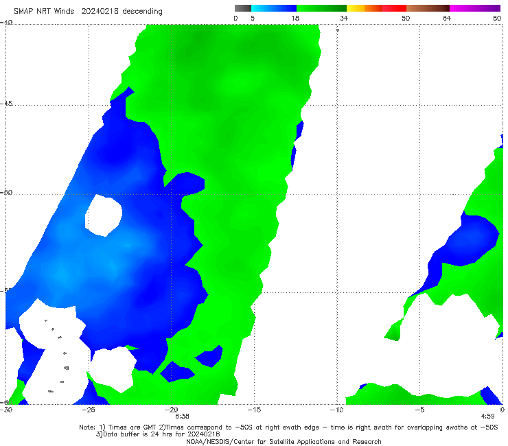Click the color bar label '50'

tap(406, 19)
